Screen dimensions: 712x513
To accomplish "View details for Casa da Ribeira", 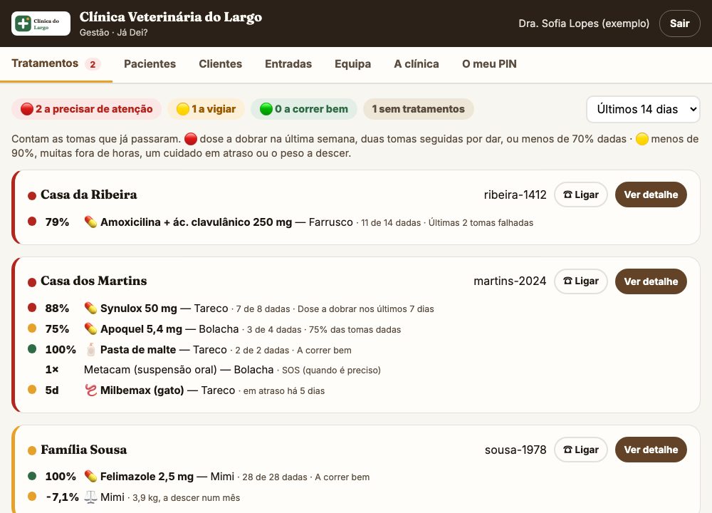I will [x=651, y=195].
